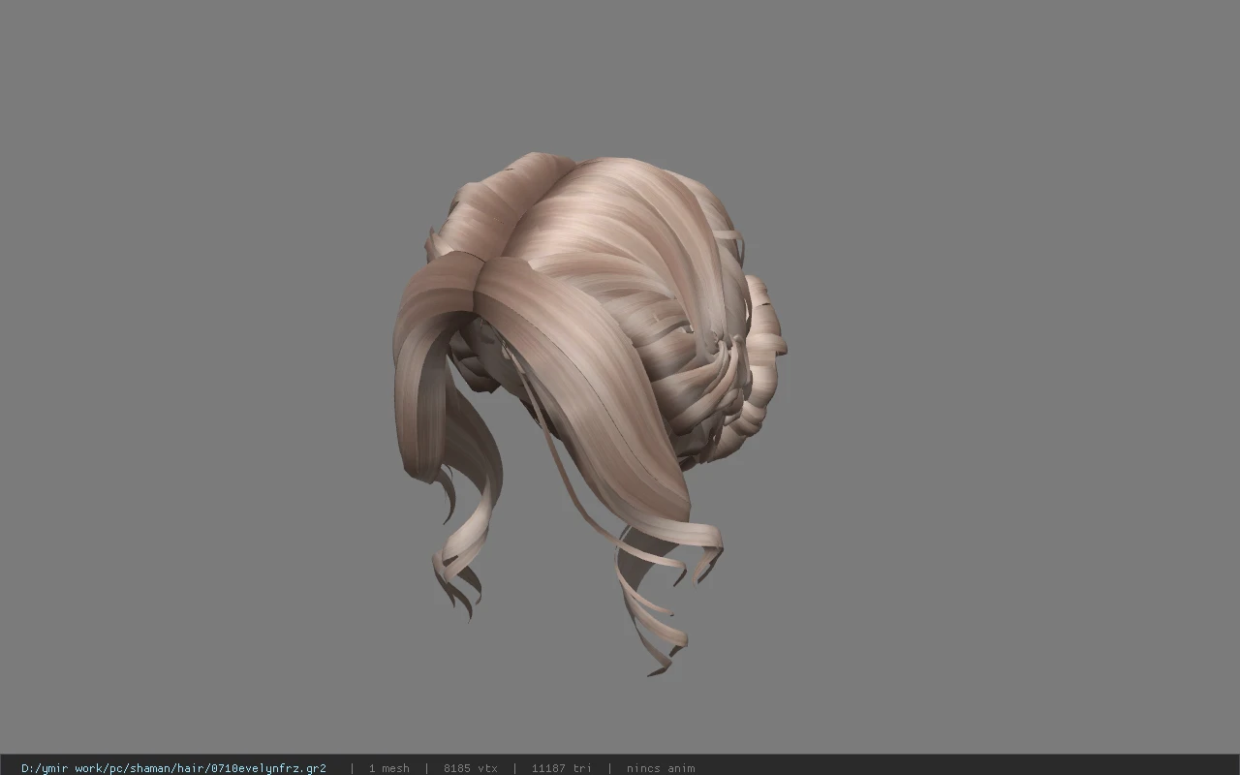Click the '1 mesh' status entry
Viewport: 1240px width, 775px height.
coord(388,768)
